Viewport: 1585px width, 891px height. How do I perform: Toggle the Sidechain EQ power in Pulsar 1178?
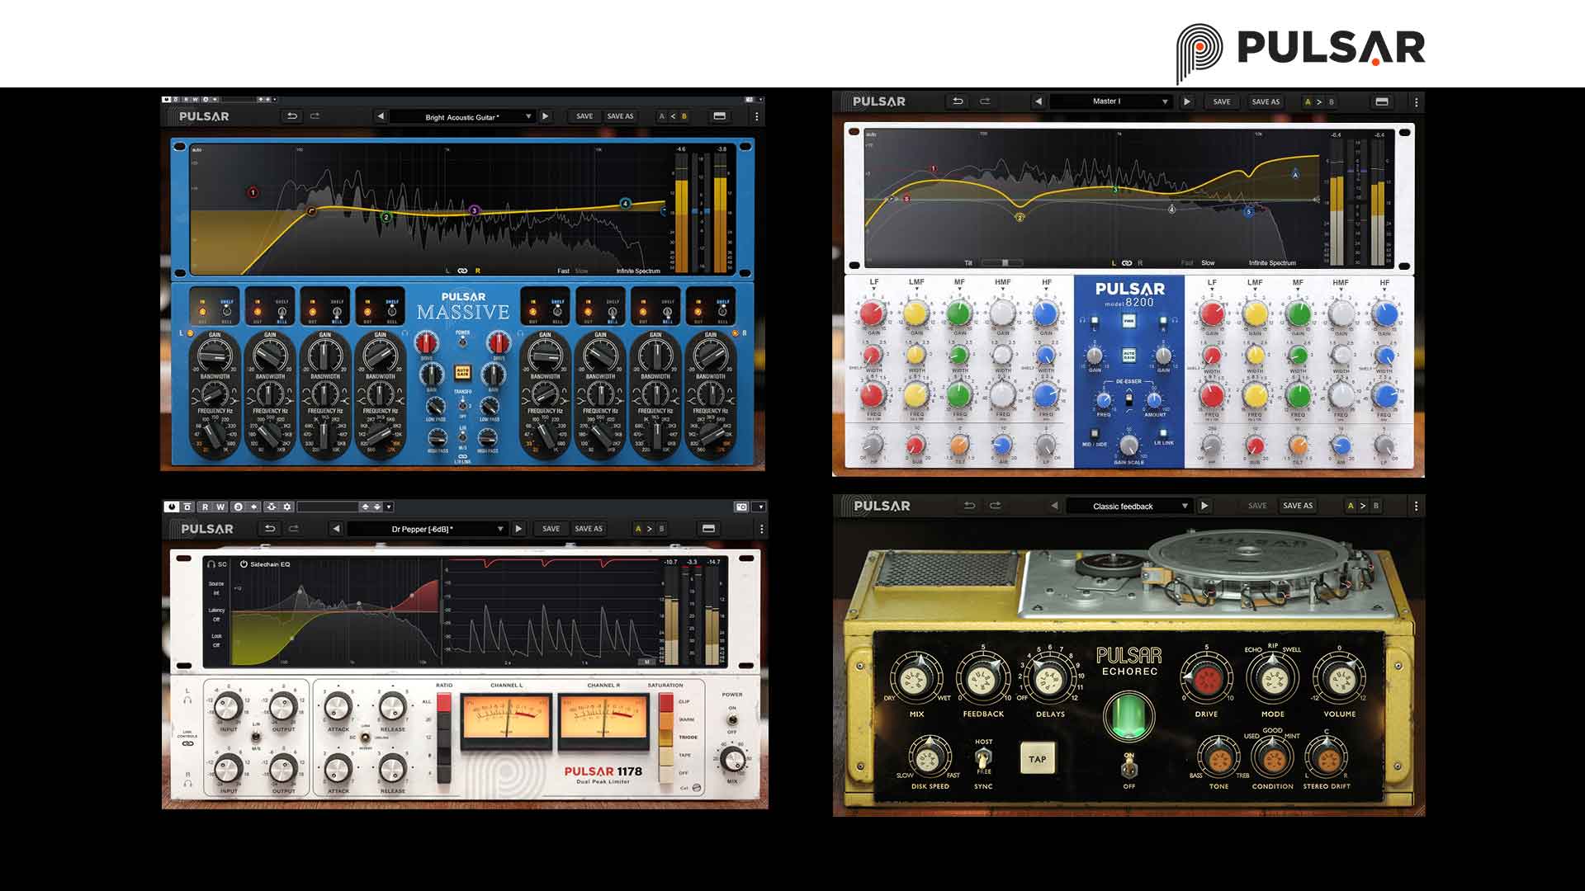(x=244, y=564)
